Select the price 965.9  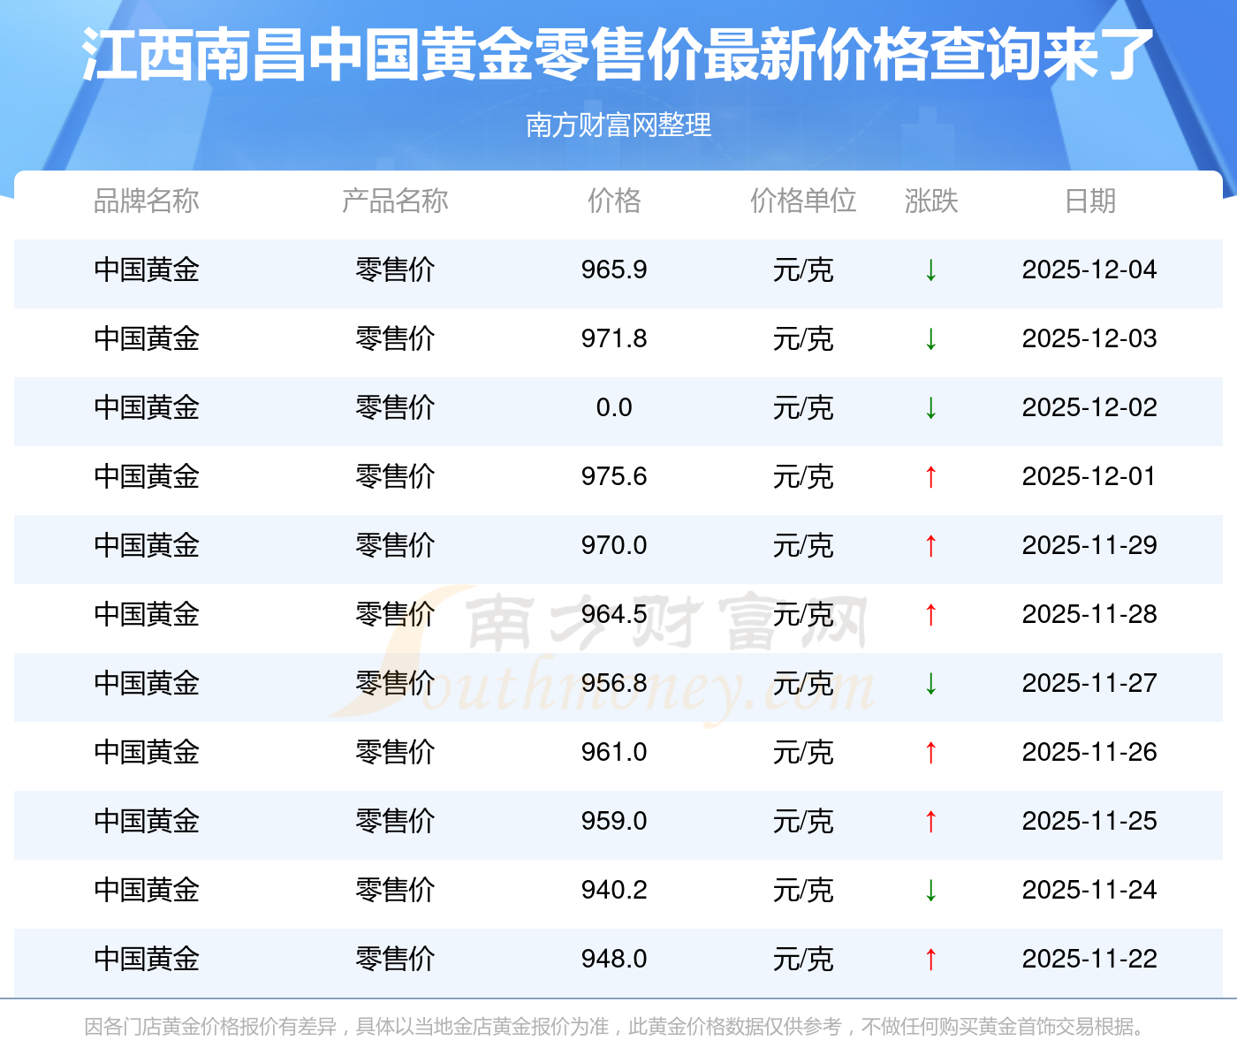coord(614,269)
